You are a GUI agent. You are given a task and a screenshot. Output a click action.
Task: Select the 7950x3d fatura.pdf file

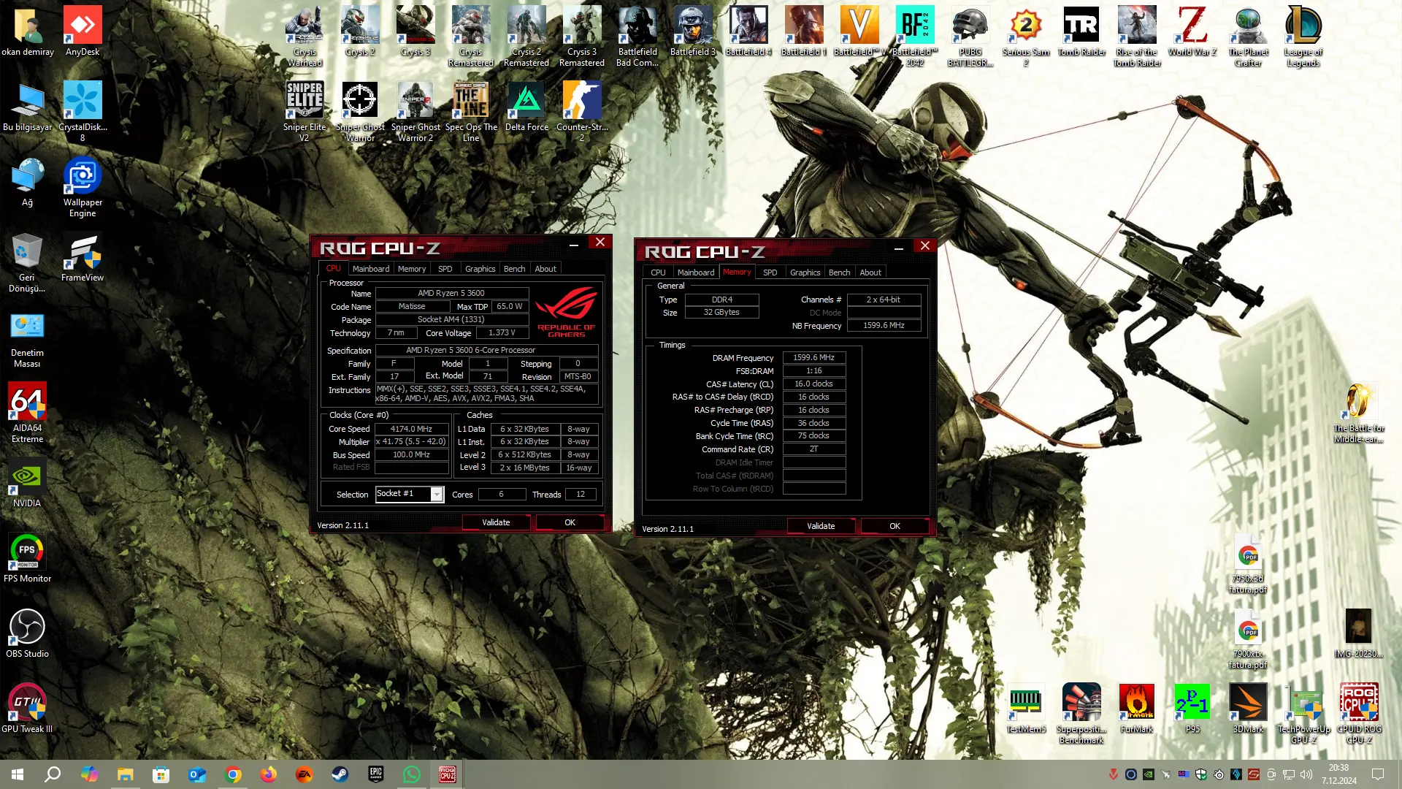(1248, 563)
